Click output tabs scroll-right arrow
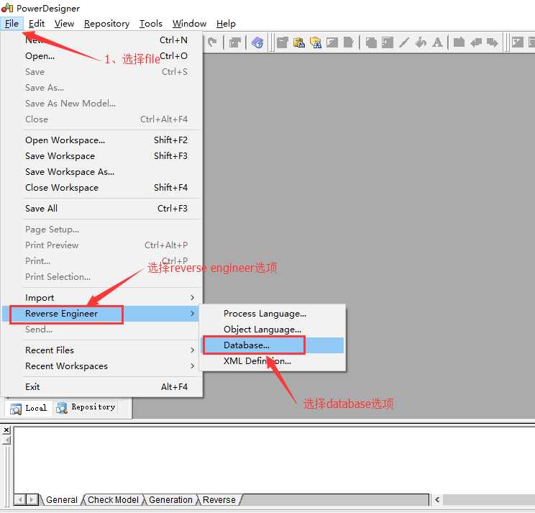535x513 pixels. pos(32,499)
